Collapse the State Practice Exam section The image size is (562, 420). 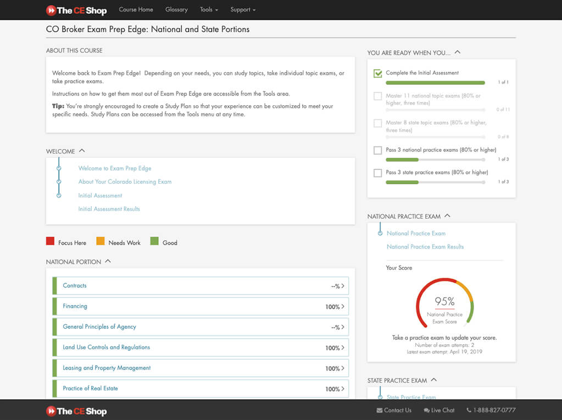click(x=433, y=379)
